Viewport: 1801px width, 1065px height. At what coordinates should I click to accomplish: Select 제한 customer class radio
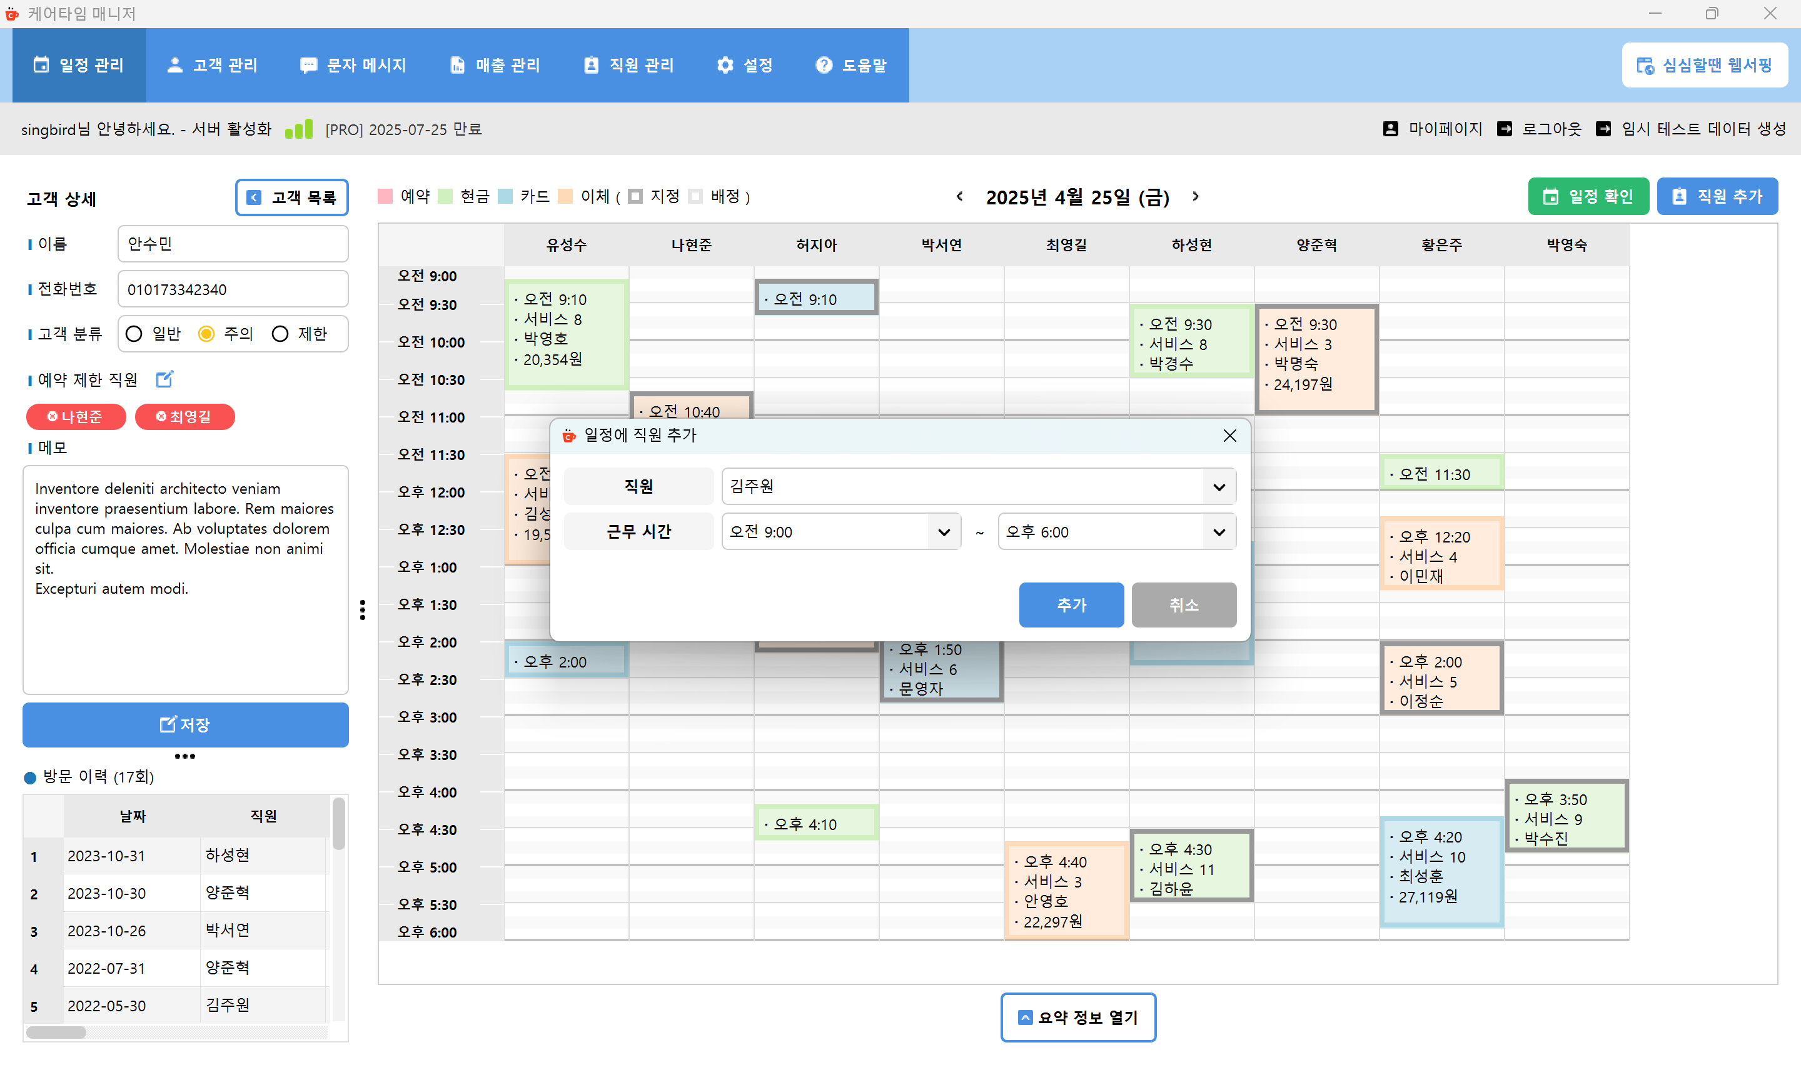tap(280, 334)
